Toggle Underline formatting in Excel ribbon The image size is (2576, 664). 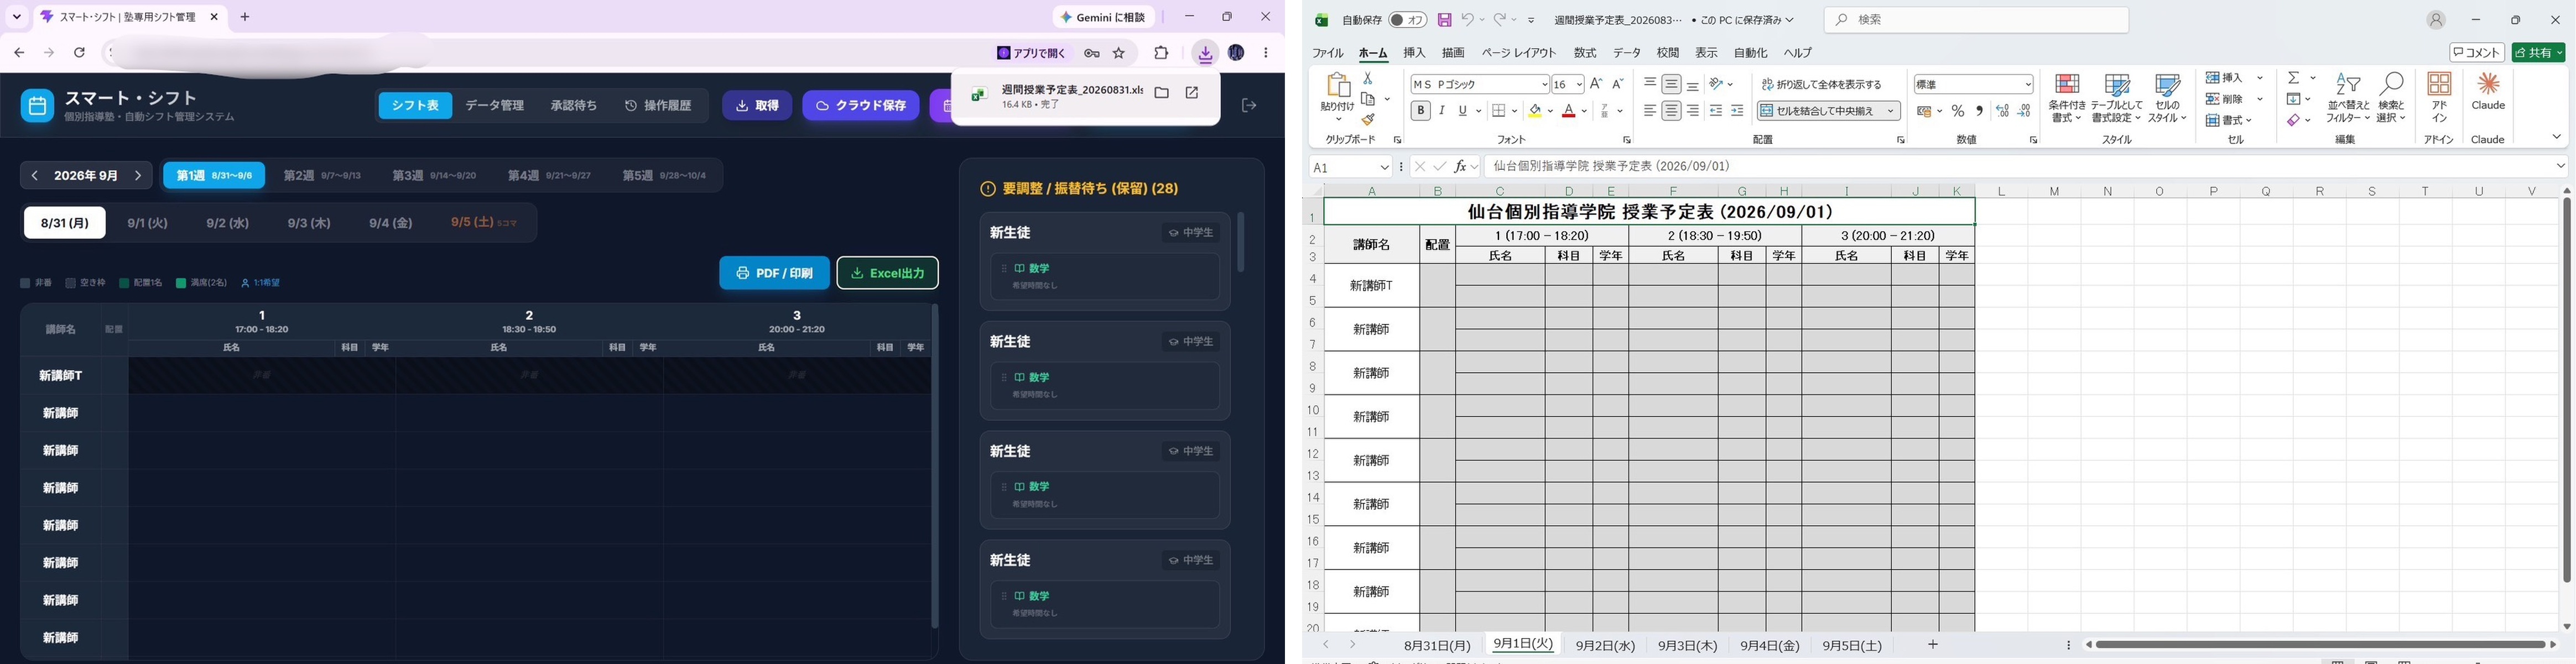1462,111
